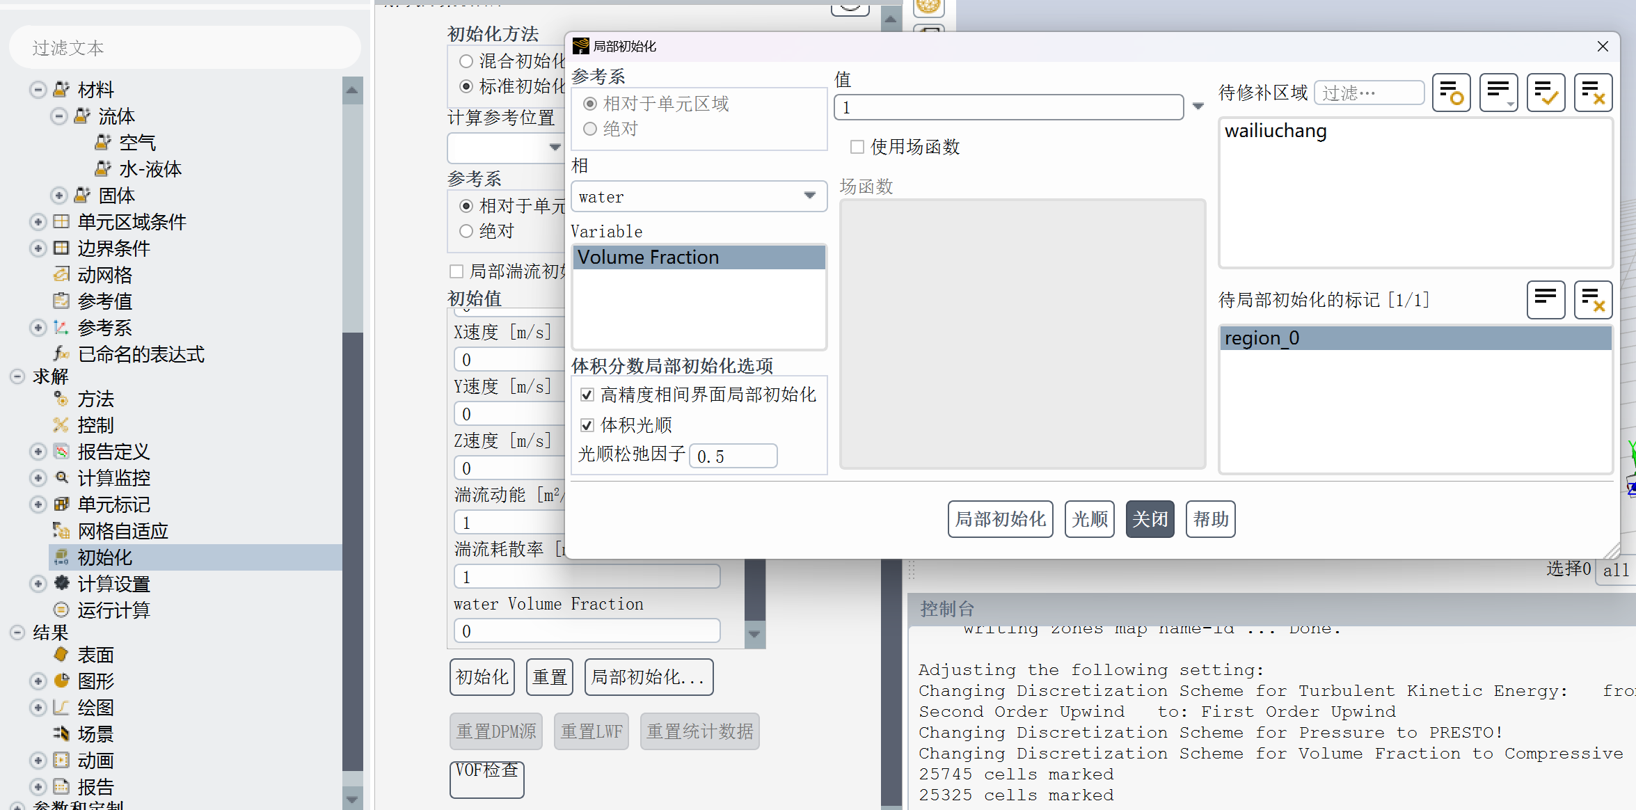Select 标准初始化 radio button
1636x810 pixels.
point(466,86)
